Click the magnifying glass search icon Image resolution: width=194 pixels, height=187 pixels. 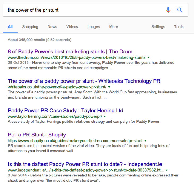coord(180,10)
